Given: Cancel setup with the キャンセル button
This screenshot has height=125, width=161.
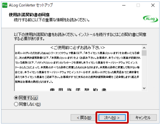Looking at the screenshot, I should tap(143, 118).
